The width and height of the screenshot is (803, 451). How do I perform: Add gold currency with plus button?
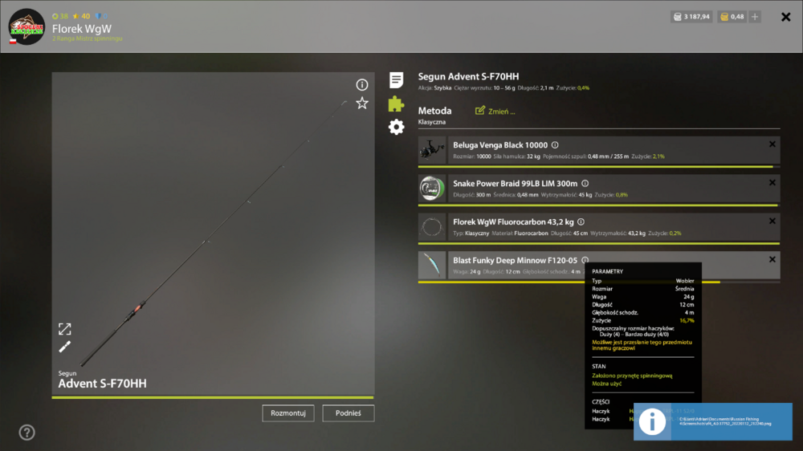(755, 17)
